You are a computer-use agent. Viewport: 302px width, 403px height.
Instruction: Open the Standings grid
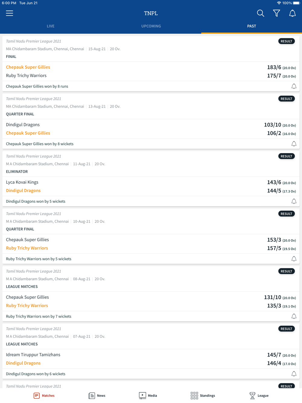click(x=203, y=395)
